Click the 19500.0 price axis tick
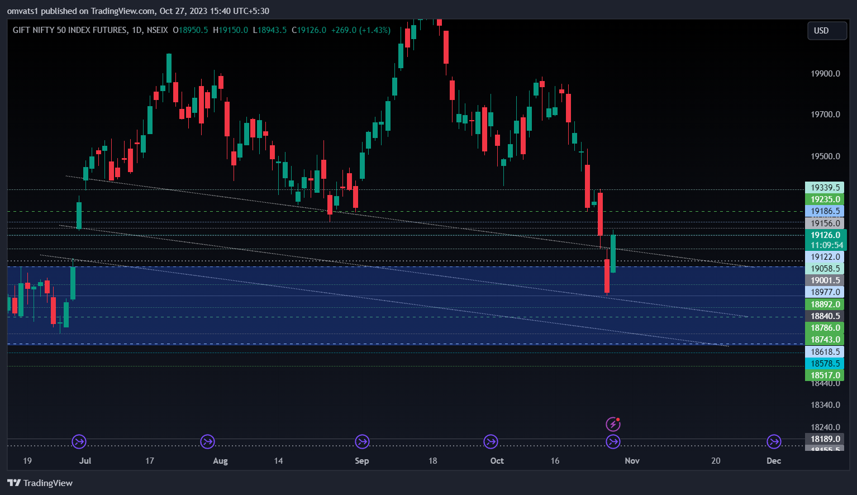 (x=825, y=156)
